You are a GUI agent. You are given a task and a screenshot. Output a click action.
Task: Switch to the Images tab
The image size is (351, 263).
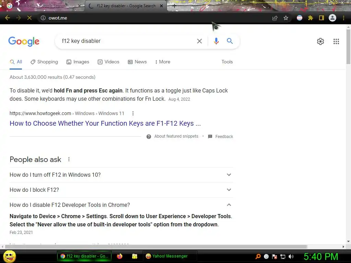pos(78,62)
